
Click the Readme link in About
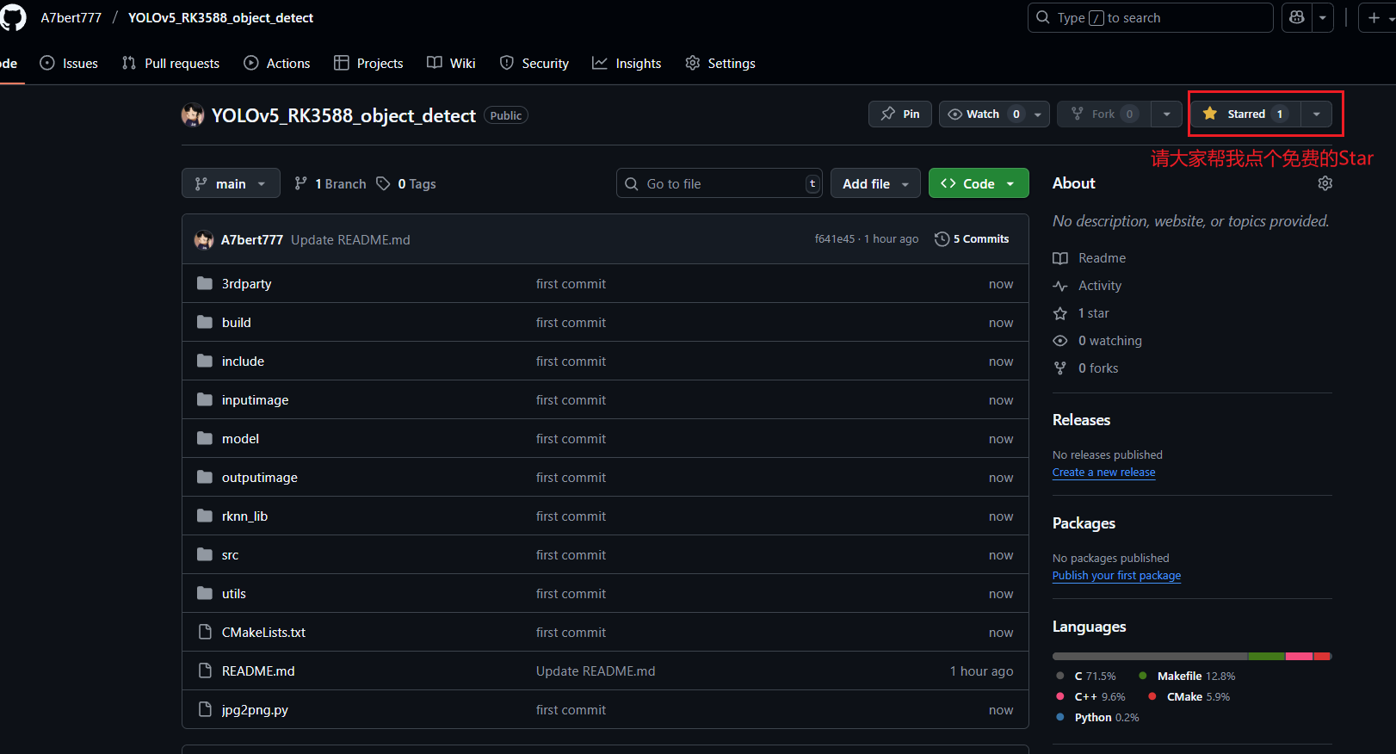pos(1090,258)
